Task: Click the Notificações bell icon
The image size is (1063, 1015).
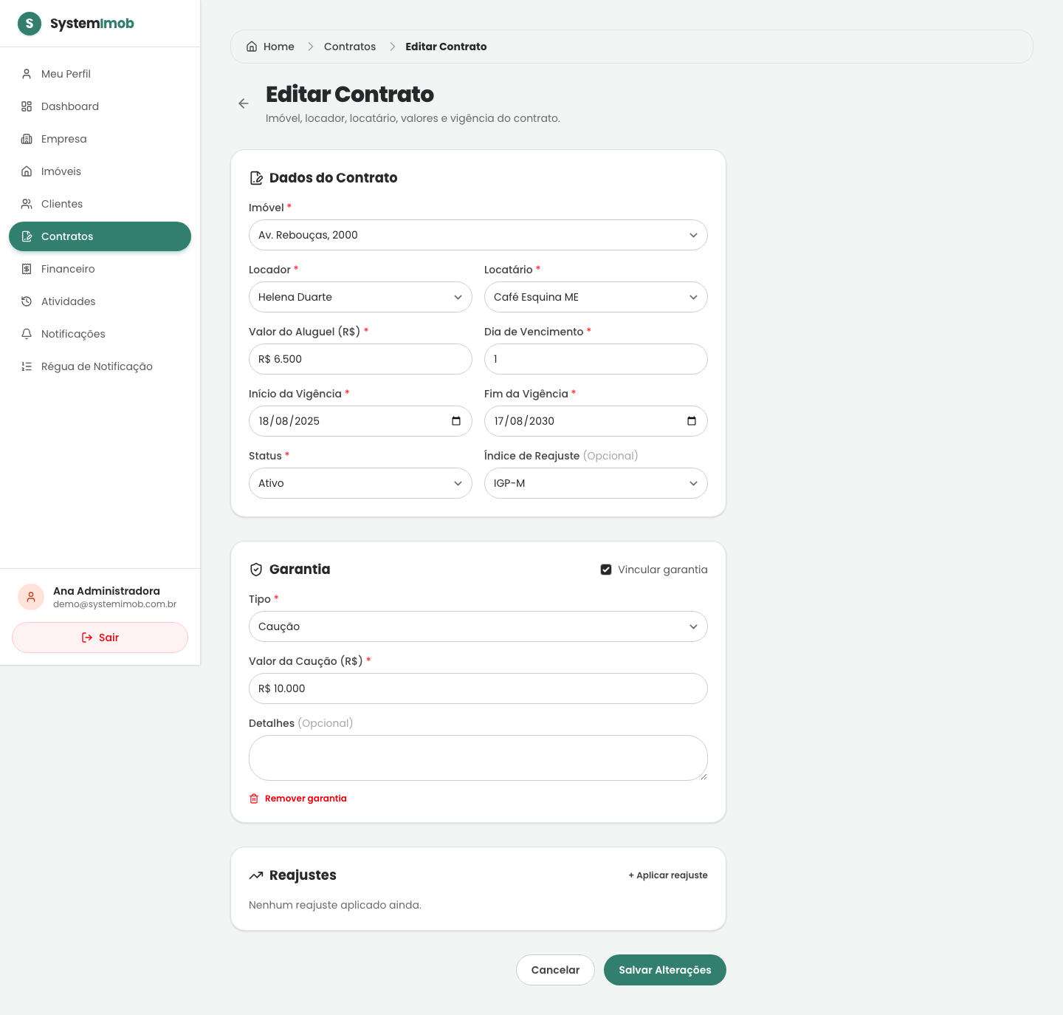Action: (x=27, y=334)
